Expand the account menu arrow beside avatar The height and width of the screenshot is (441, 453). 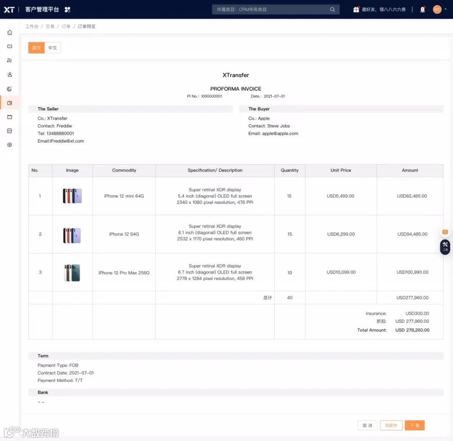coord(445,9)
